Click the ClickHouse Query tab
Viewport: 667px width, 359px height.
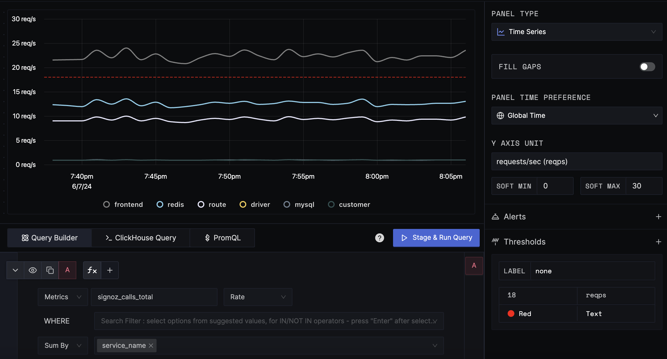pos(140,238)
